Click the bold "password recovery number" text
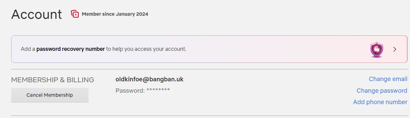The image size is (410, 118). (x=71, y=49)
